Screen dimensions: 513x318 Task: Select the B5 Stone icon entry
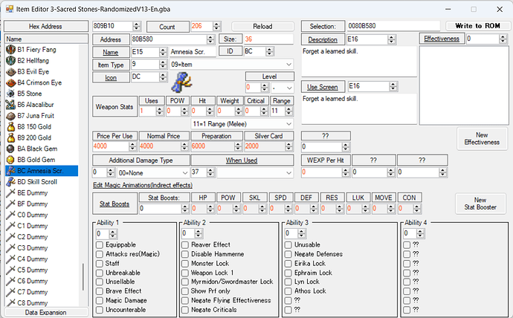(x=10, y=94)
